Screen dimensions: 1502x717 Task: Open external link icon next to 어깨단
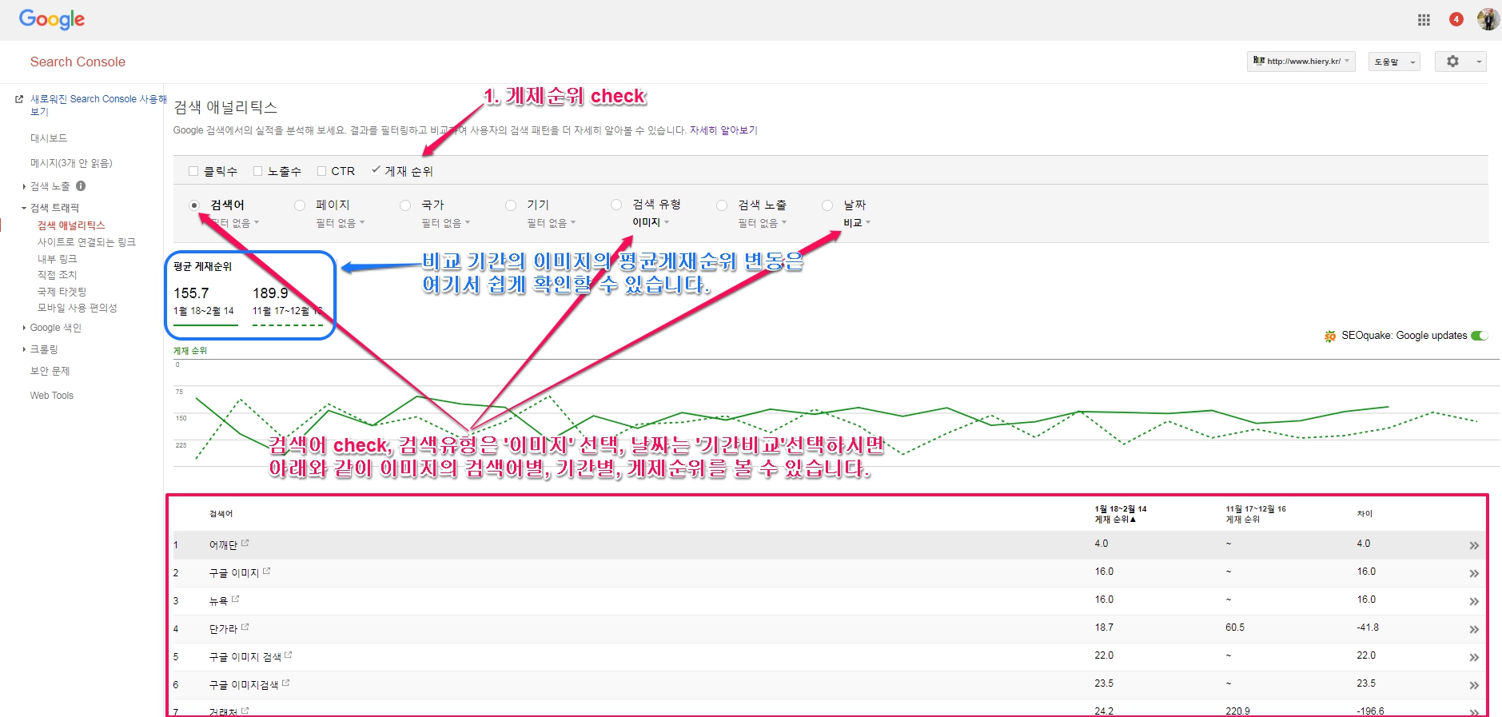click(x=245, y=544)
